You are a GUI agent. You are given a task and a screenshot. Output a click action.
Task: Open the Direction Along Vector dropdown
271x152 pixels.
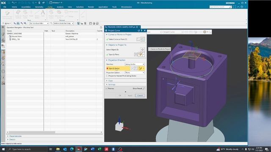pyautogui.click(x=135, y=64)
